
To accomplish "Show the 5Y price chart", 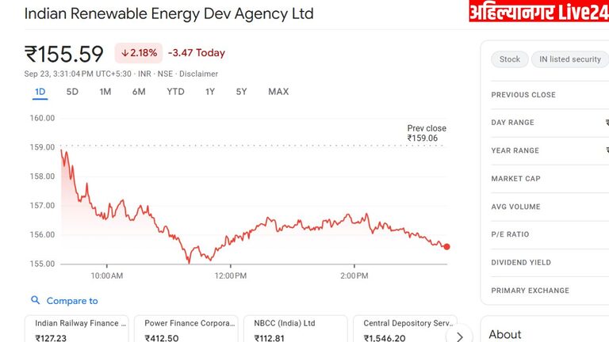I will pyautogui.click(x=241, y=92).
